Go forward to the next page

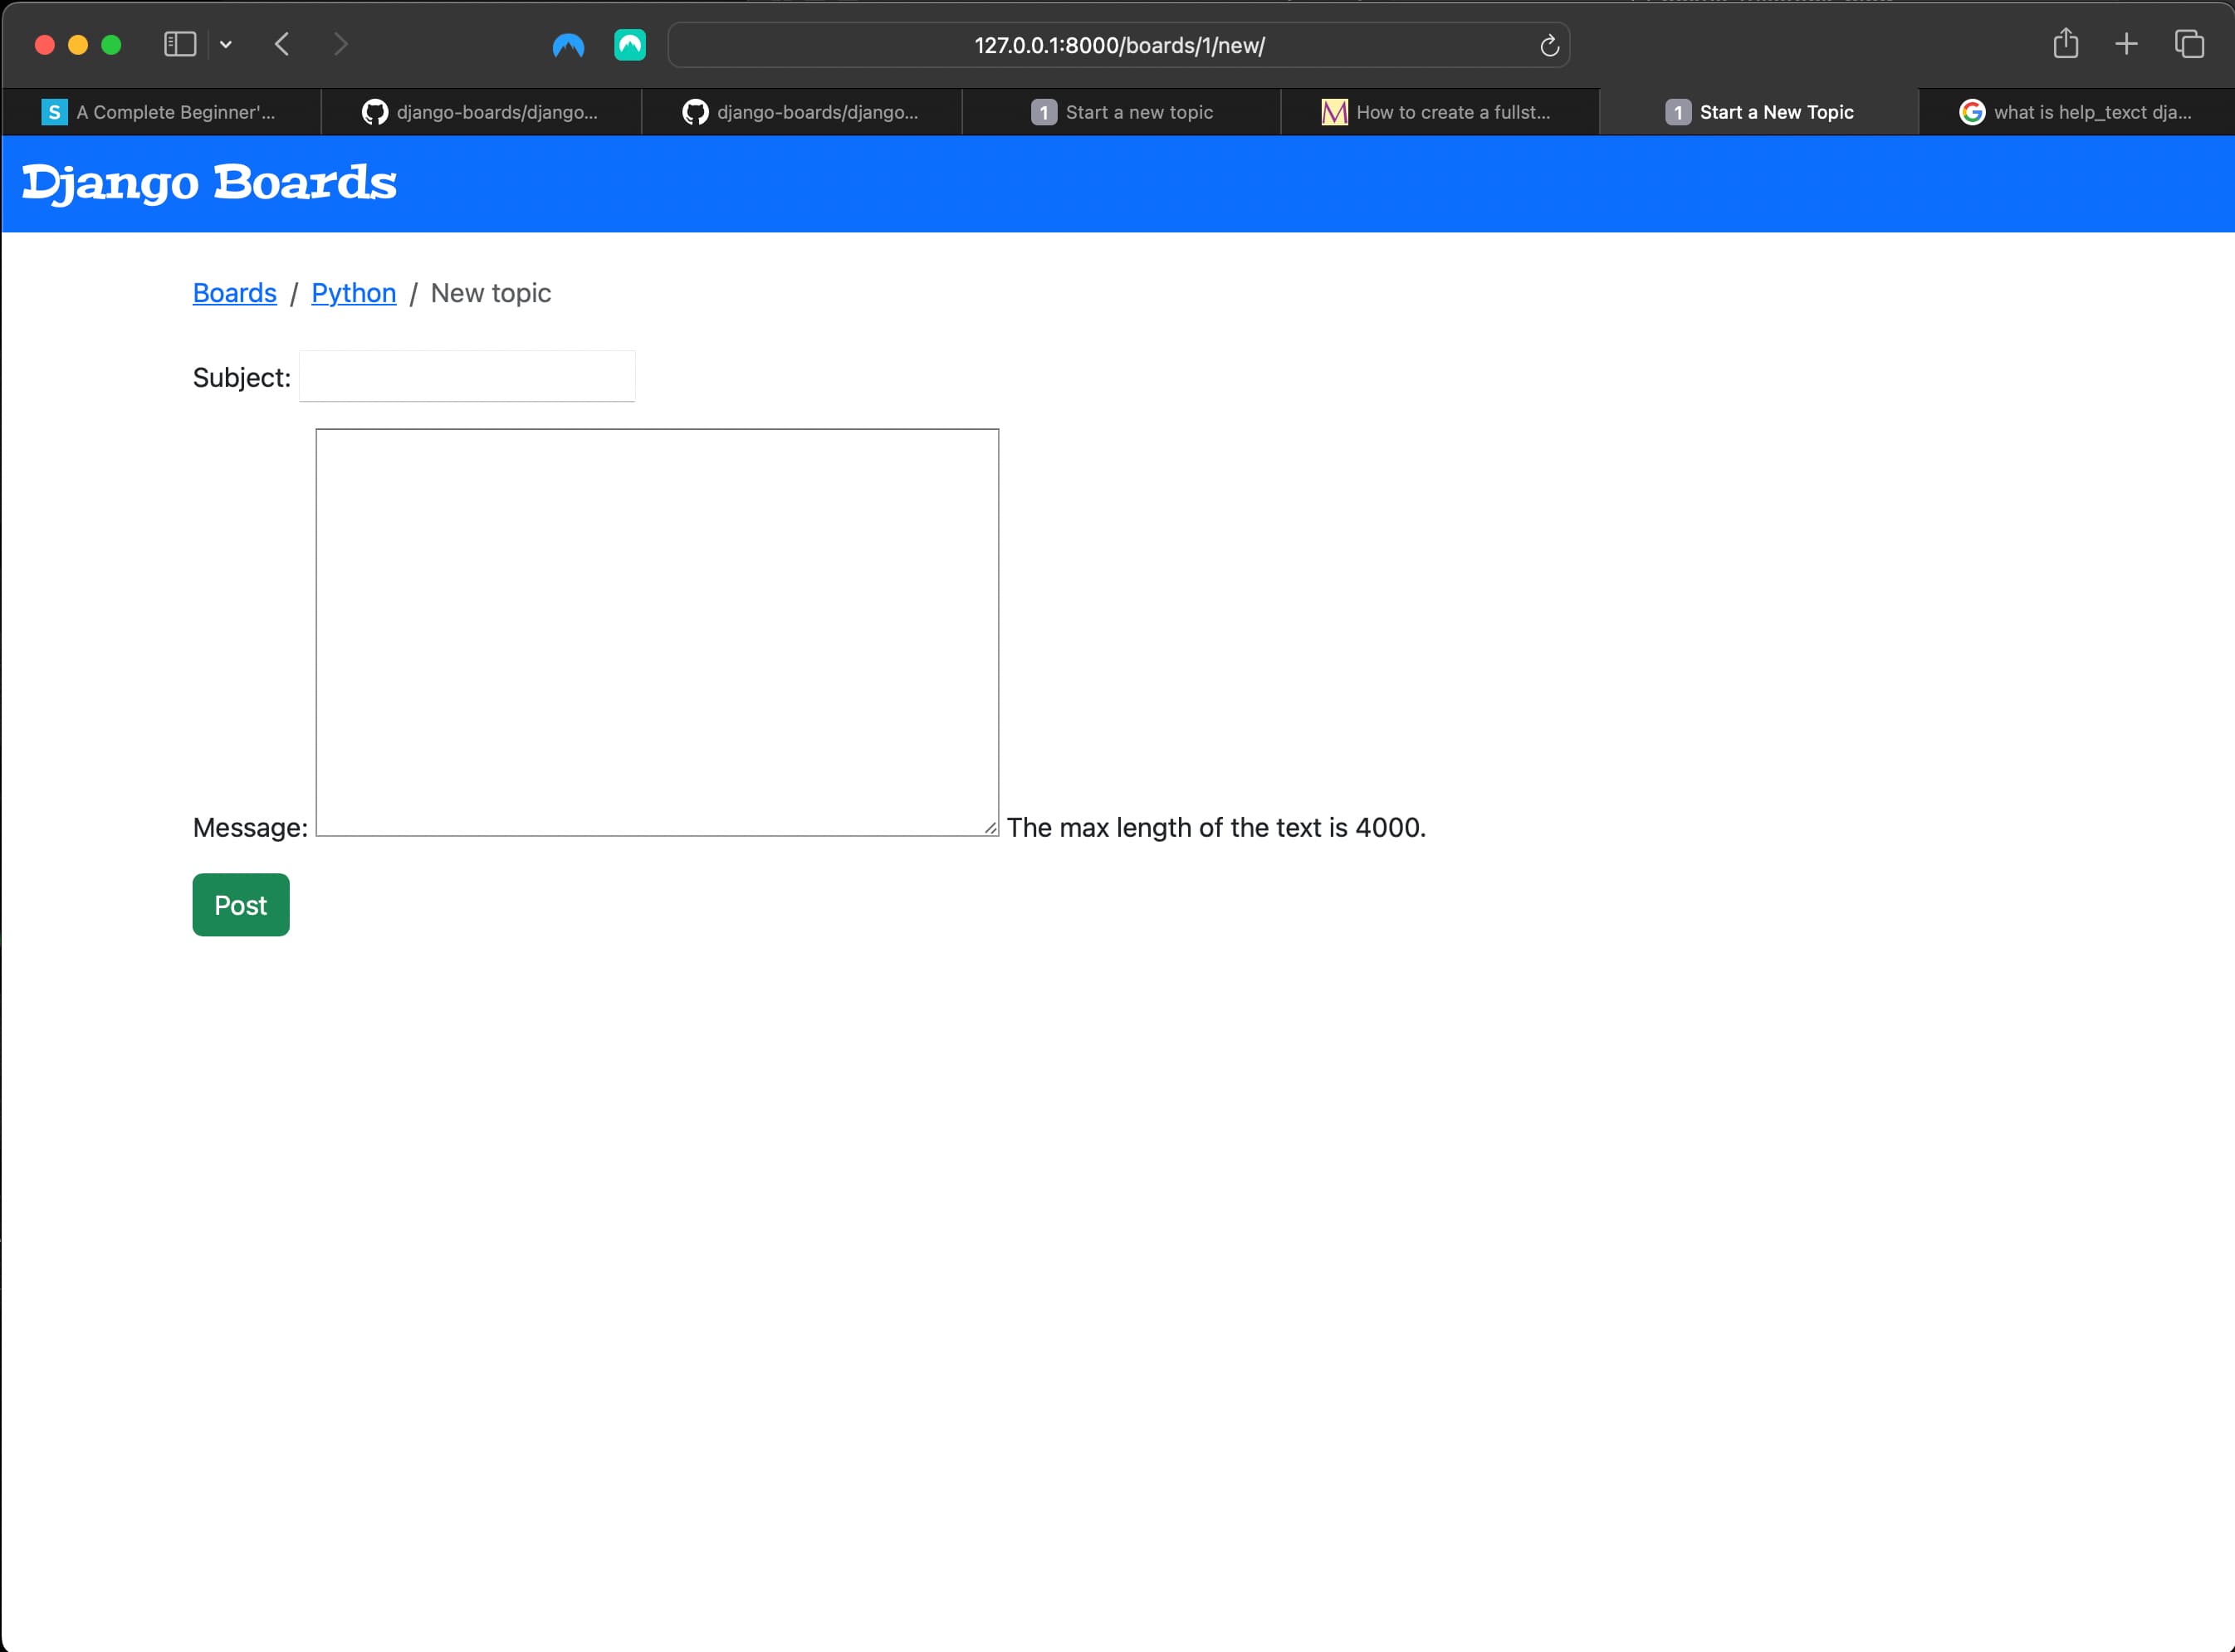coord(341,44)
